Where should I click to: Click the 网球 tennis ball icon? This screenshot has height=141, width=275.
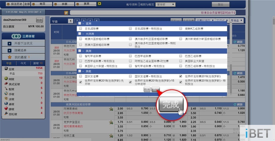6,79
